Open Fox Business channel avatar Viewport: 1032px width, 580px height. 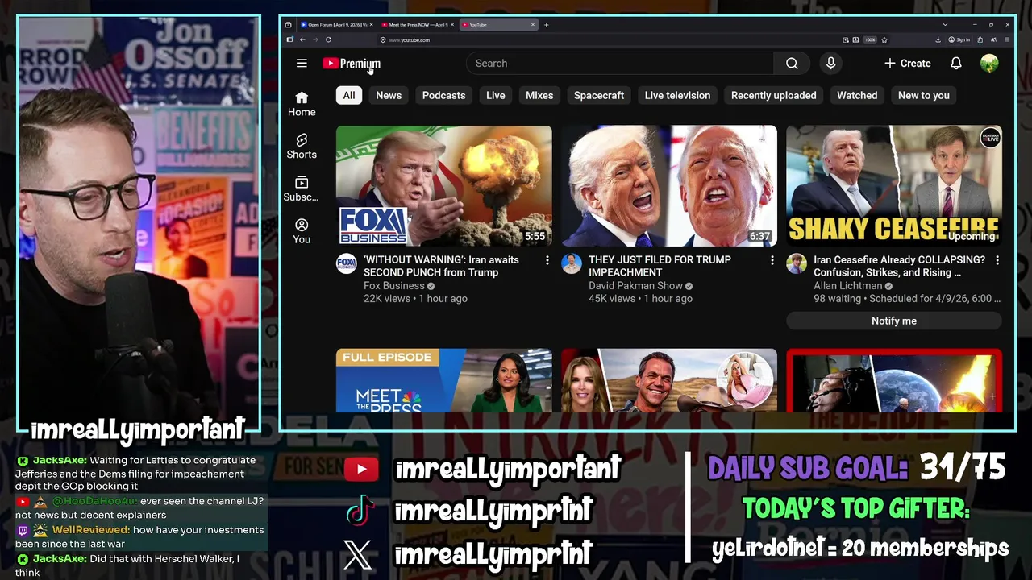point(347,264)
